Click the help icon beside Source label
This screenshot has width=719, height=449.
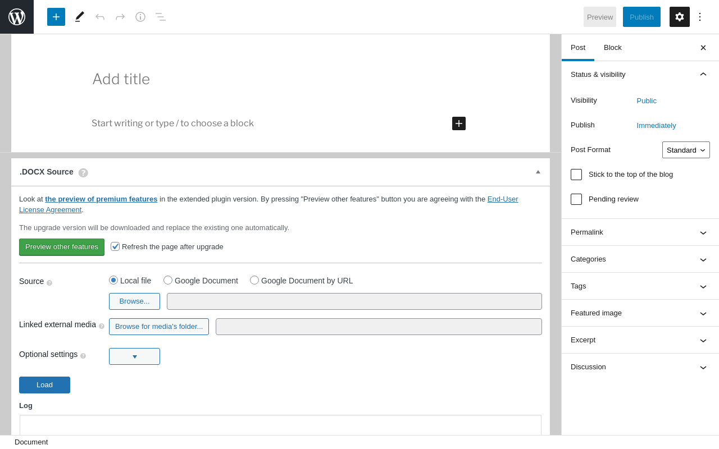pyautogui.click(x=49, y=283)
